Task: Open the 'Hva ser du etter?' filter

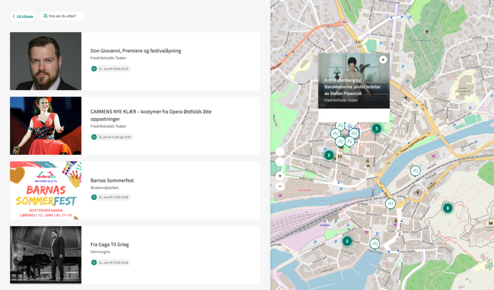Action: (62, 16)
